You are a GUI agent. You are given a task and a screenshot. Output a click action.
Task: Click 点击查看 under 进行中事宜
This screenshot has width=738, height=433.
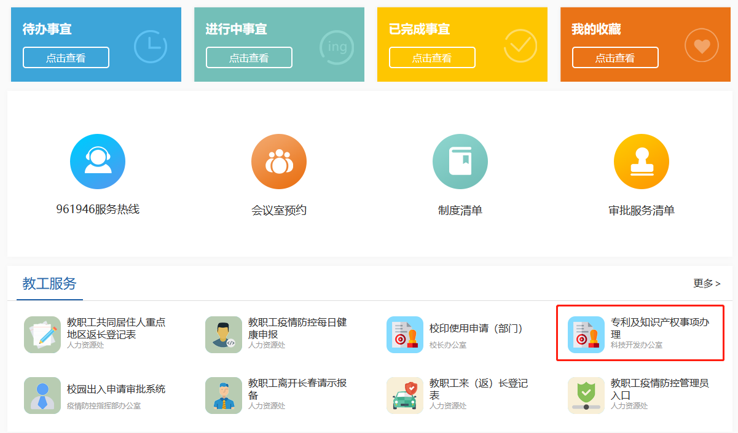[249, 58]
